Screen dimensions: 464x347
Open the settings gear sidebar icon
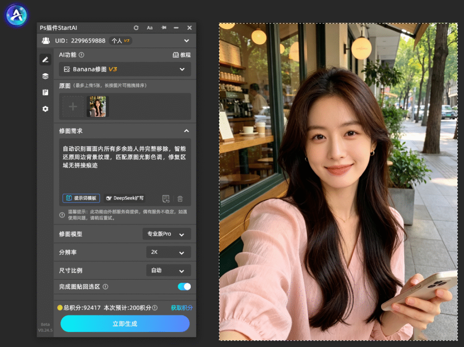pyautogui.click(x=45, y=109)
